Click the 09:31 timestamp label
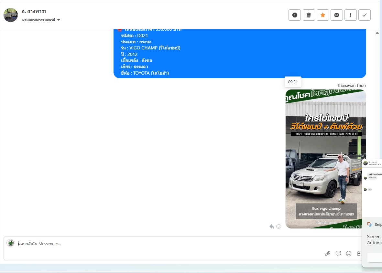Screen dimensions: 382x273 pyautogui.click(x=293, y=82)
